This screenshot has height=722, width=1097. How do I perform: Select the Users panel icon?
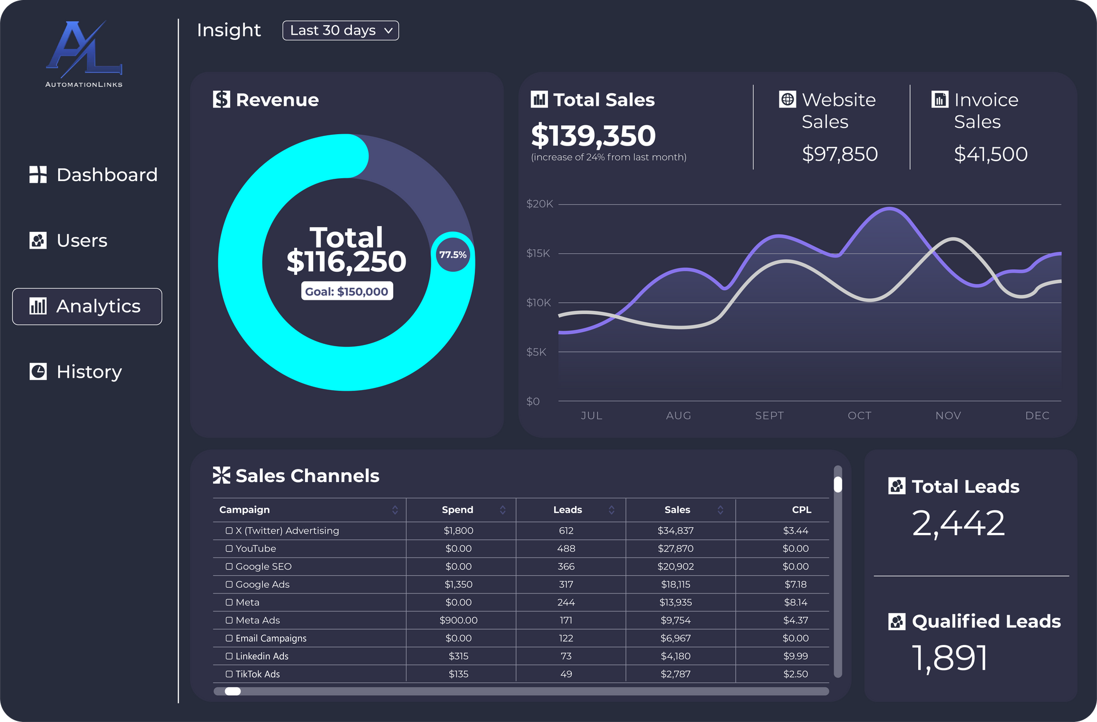click(36, 239)
